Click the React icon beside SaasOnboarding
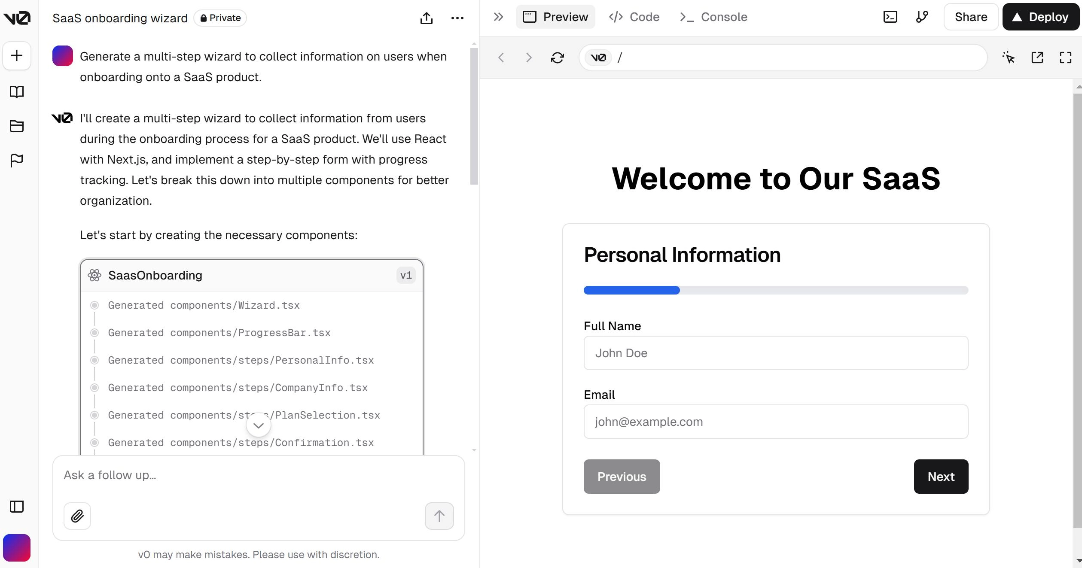The width and height of the screenshot is (1082, 568). pos(94,275)
